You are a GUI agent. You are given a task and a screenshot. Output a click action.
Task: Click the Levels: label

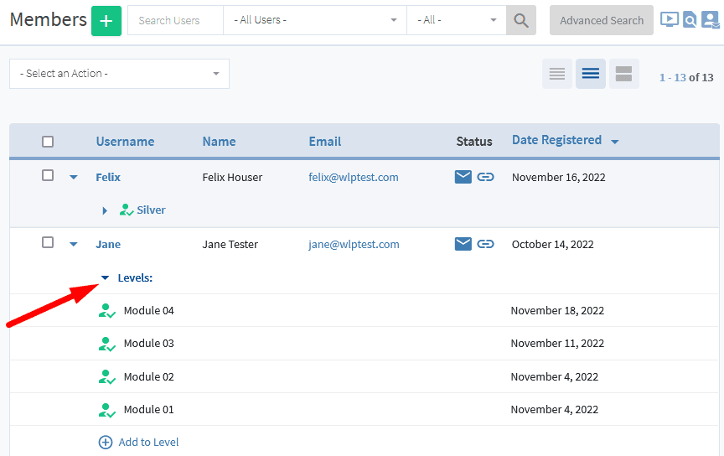pos(135,277)
